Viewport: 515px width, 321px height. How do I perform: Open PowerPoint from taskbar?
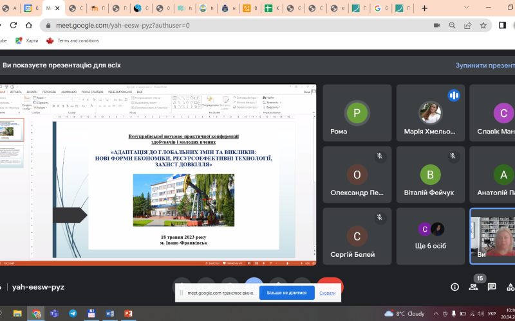click(x=128, y=313)
